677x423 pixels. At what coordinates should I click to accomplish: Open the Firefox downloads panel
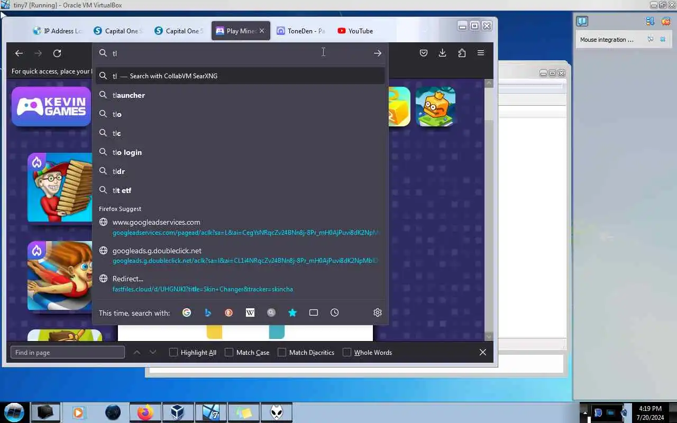tap(443, 53)
